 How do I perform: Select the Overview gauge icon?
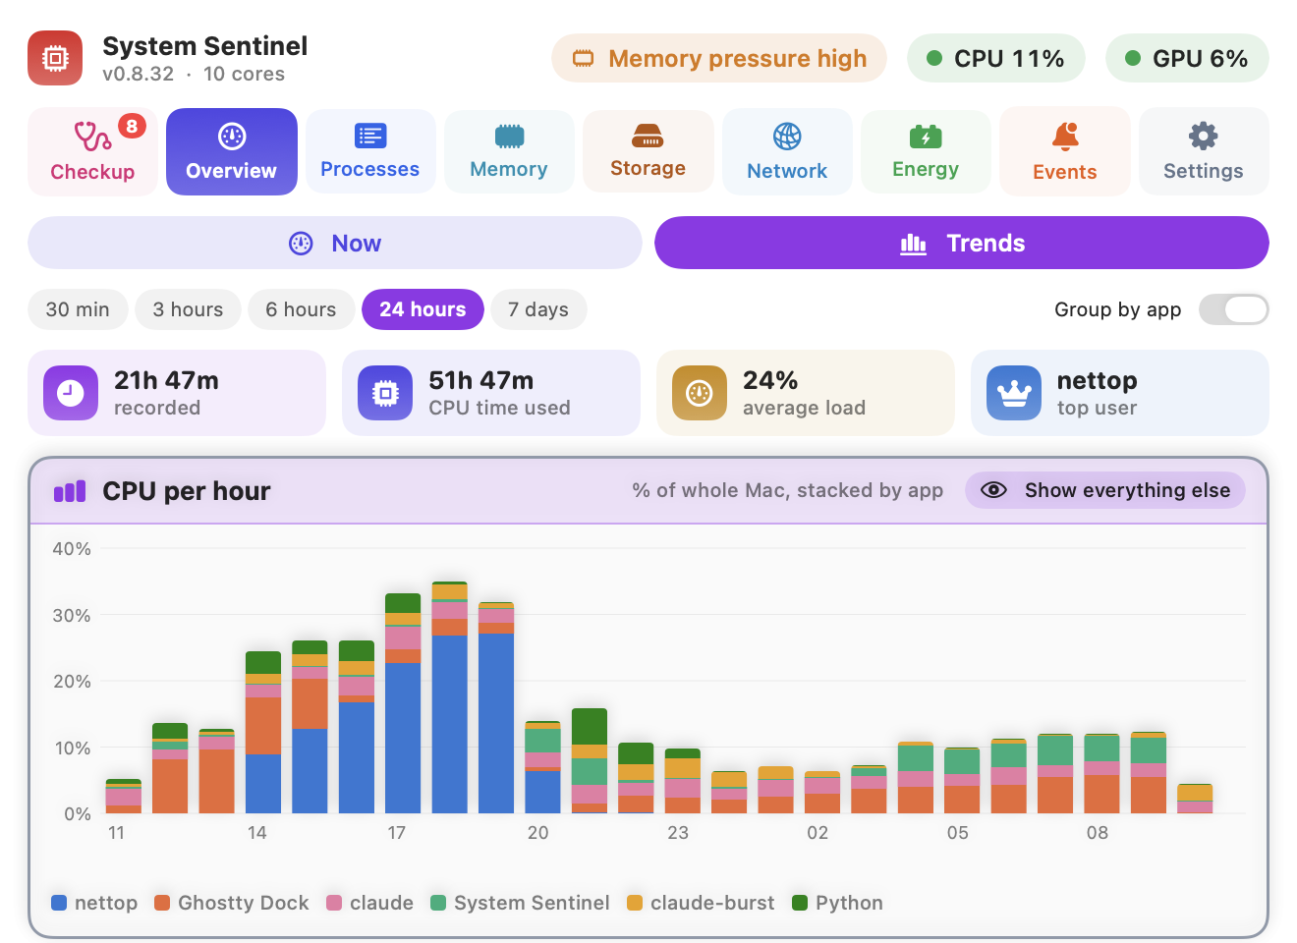[232, 137]
